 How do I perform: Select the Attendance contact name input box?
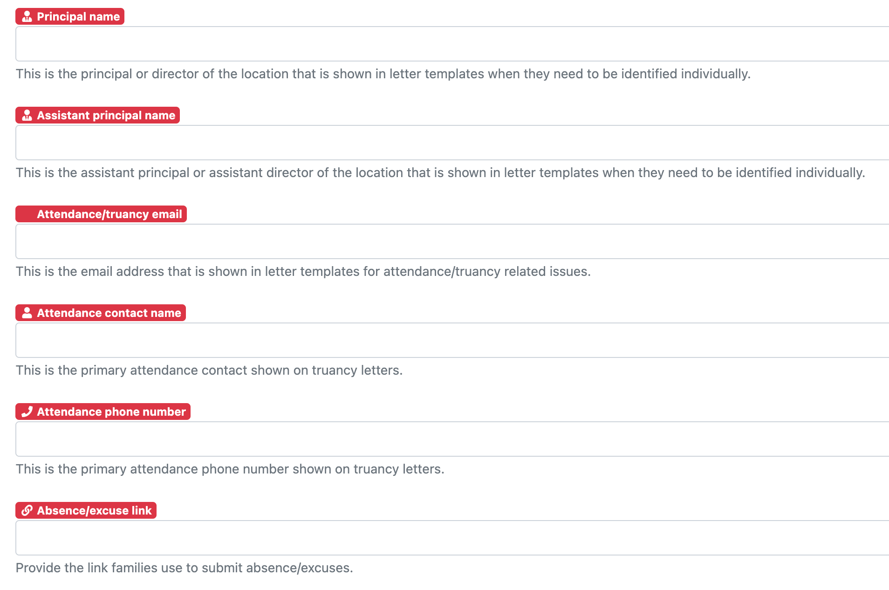[452, 340]
